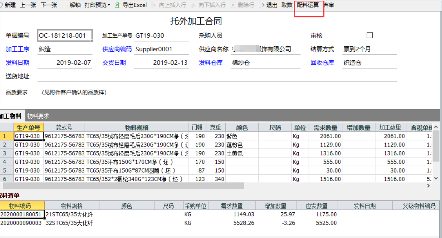Click the Supplier0001 code field

click(x=161, y=49)
